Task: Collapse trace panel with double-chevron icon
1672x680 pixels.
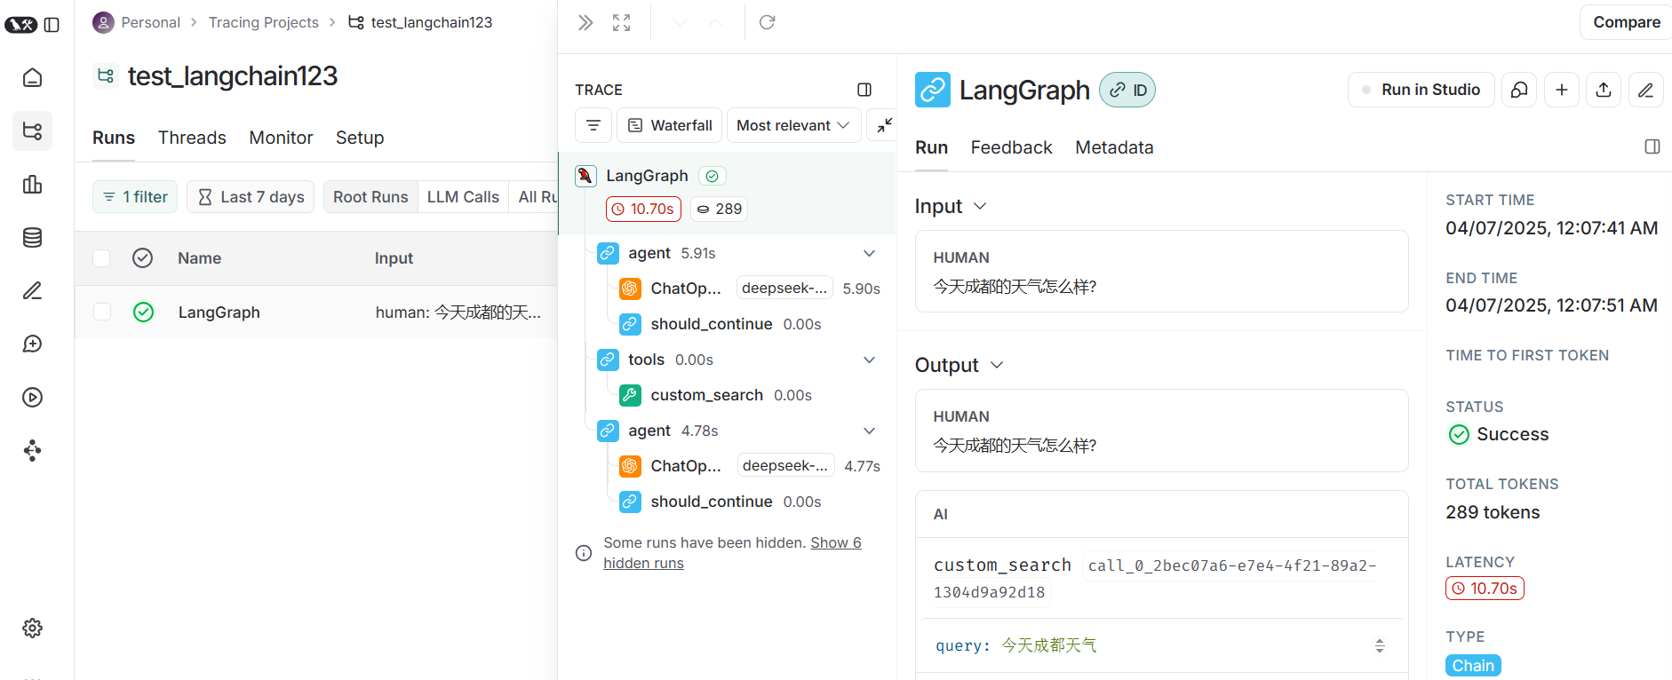Action: [x=585, y=23]
